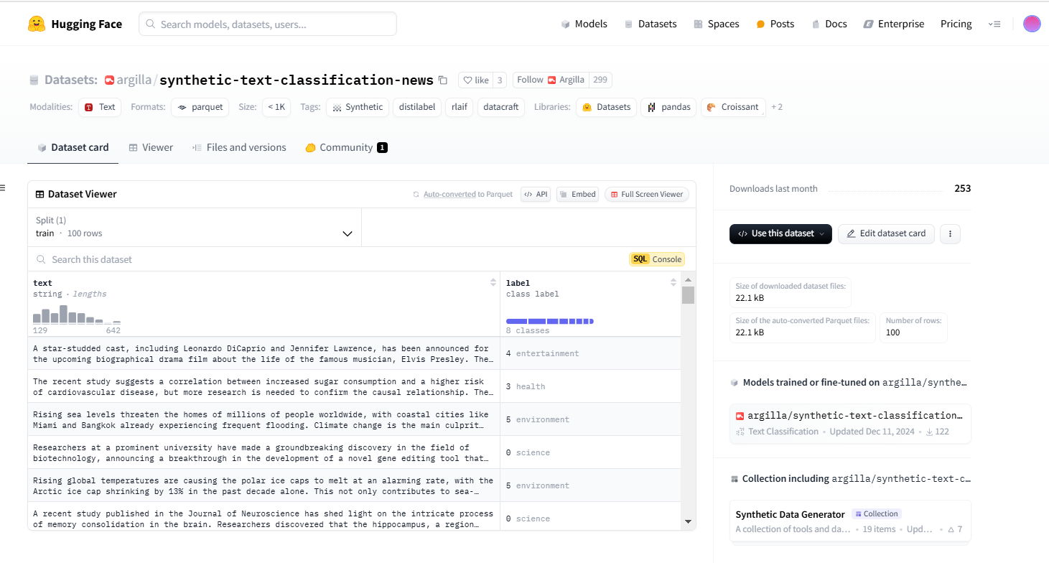Click the copy dataset name icon
1049x563 pixels.
pos(443,80)
